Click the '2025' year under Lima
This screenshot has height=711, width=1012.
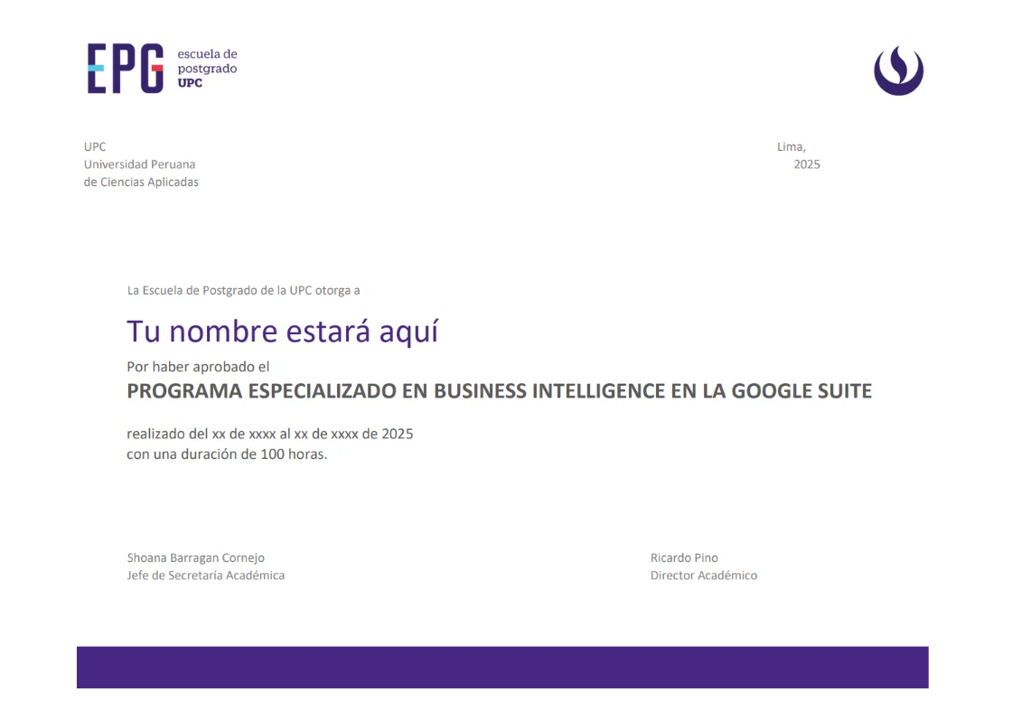click(x=807, y=164)
